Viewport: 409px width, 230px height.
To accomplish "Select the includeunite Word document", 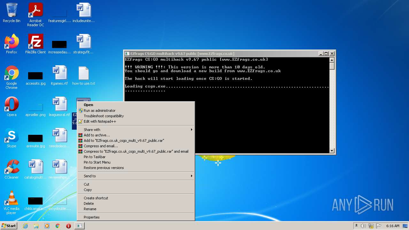I will [83, 13].
